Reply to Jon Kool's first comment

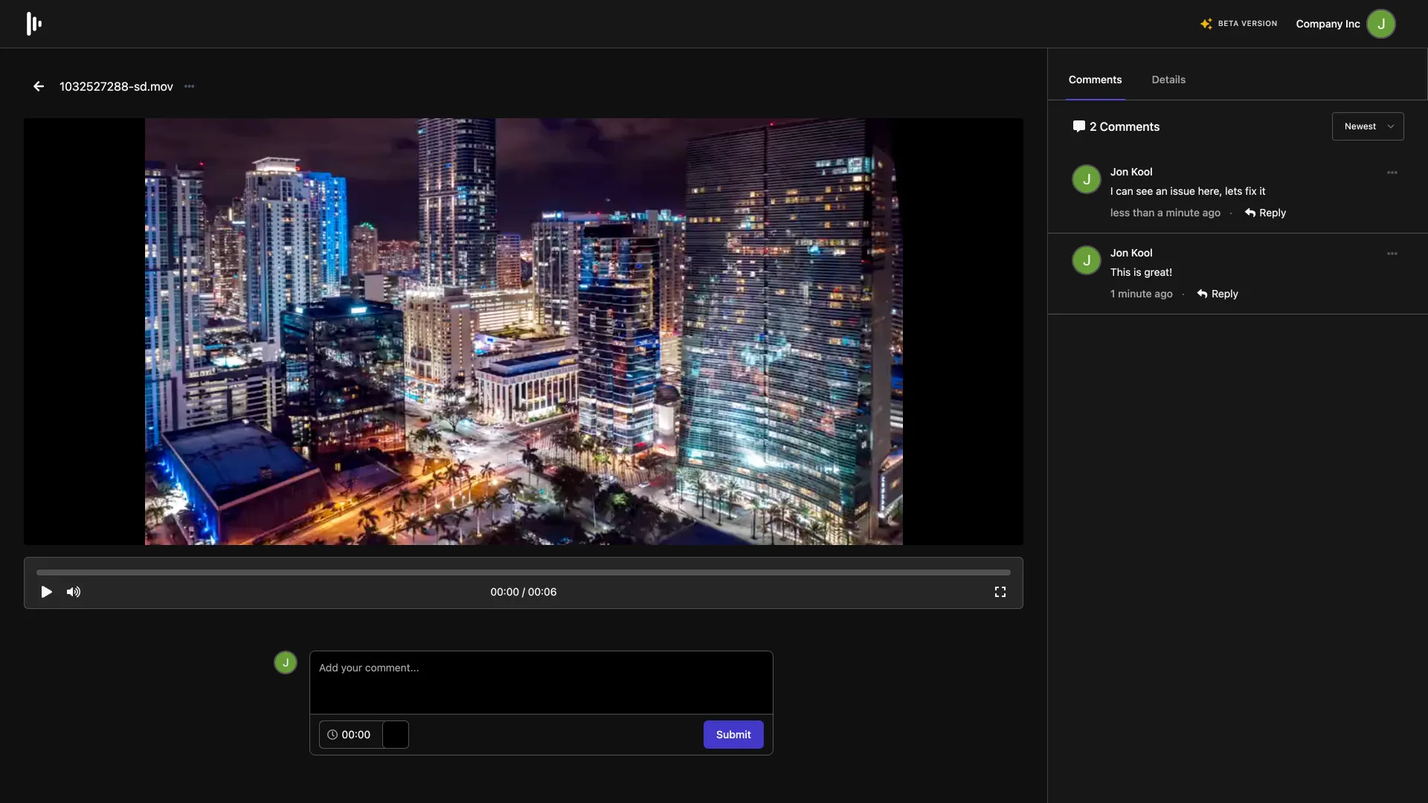(1266, 213)
